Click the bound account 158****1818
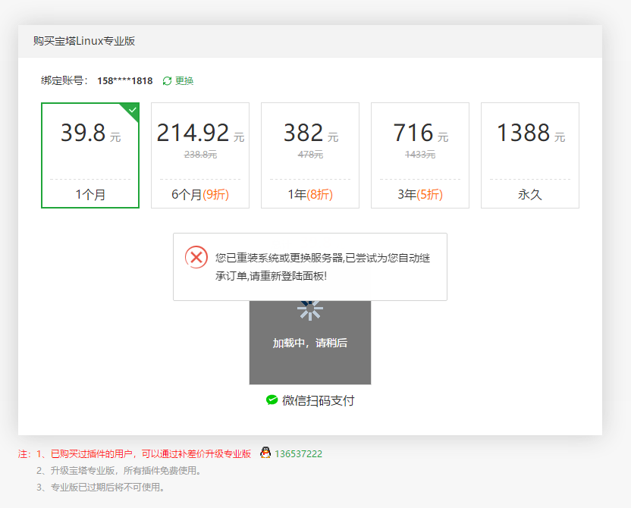The height and width of the screenshot is (508, 631). [x=124, y=81]
